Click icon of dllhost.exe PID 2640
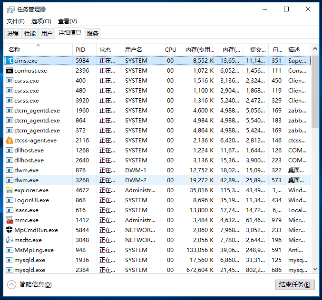This screenshot has width=322, height=300. click(10, 160)
